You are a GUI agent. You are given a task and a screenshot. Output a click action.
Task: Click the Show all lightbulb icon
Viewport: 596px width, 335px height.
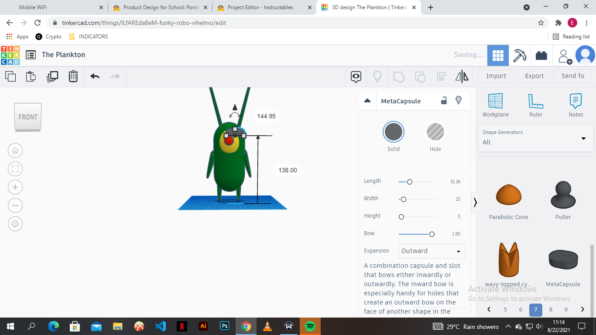(x=377, y=77)
